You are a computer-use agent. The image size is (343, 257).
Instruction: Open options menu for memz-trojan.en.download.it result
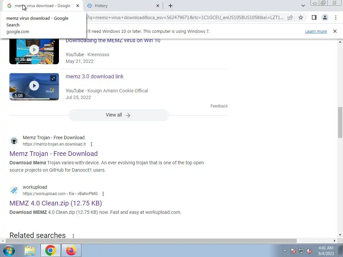[91, 144]
